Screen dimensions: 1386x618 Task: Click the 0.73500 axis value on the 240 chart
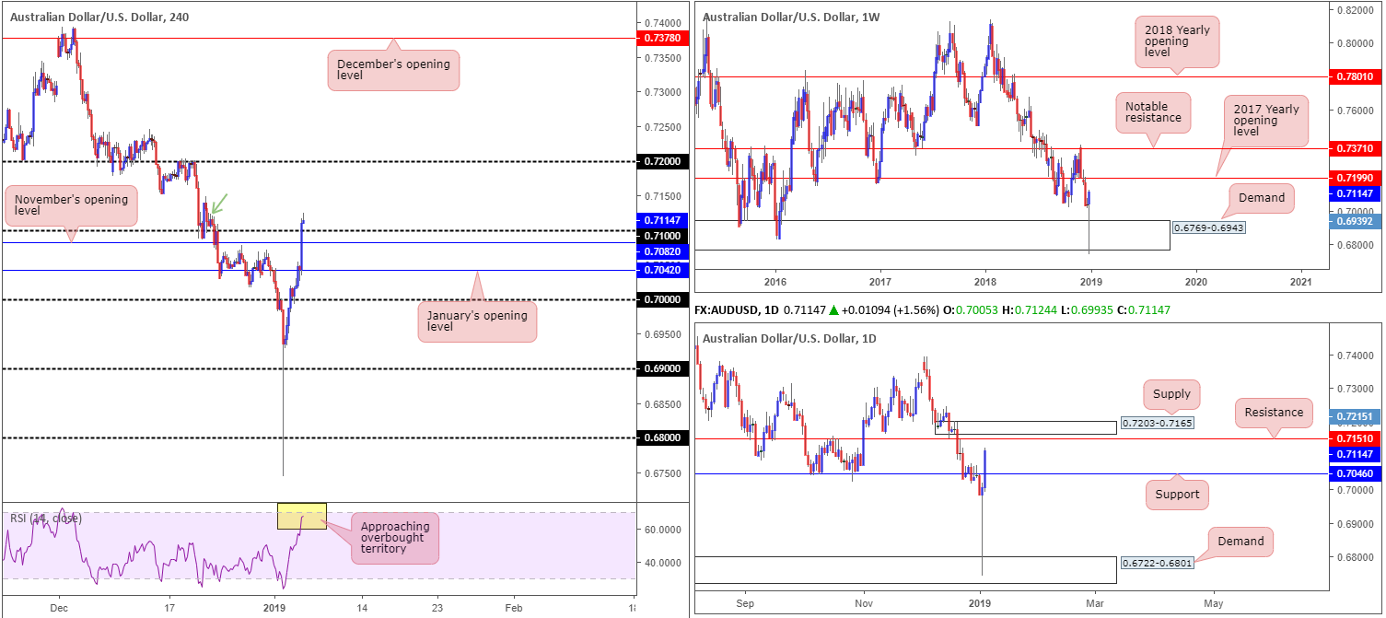point(663,57)
